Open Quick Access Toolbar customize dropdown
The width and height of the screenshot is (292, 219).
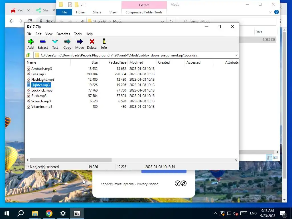82,5
